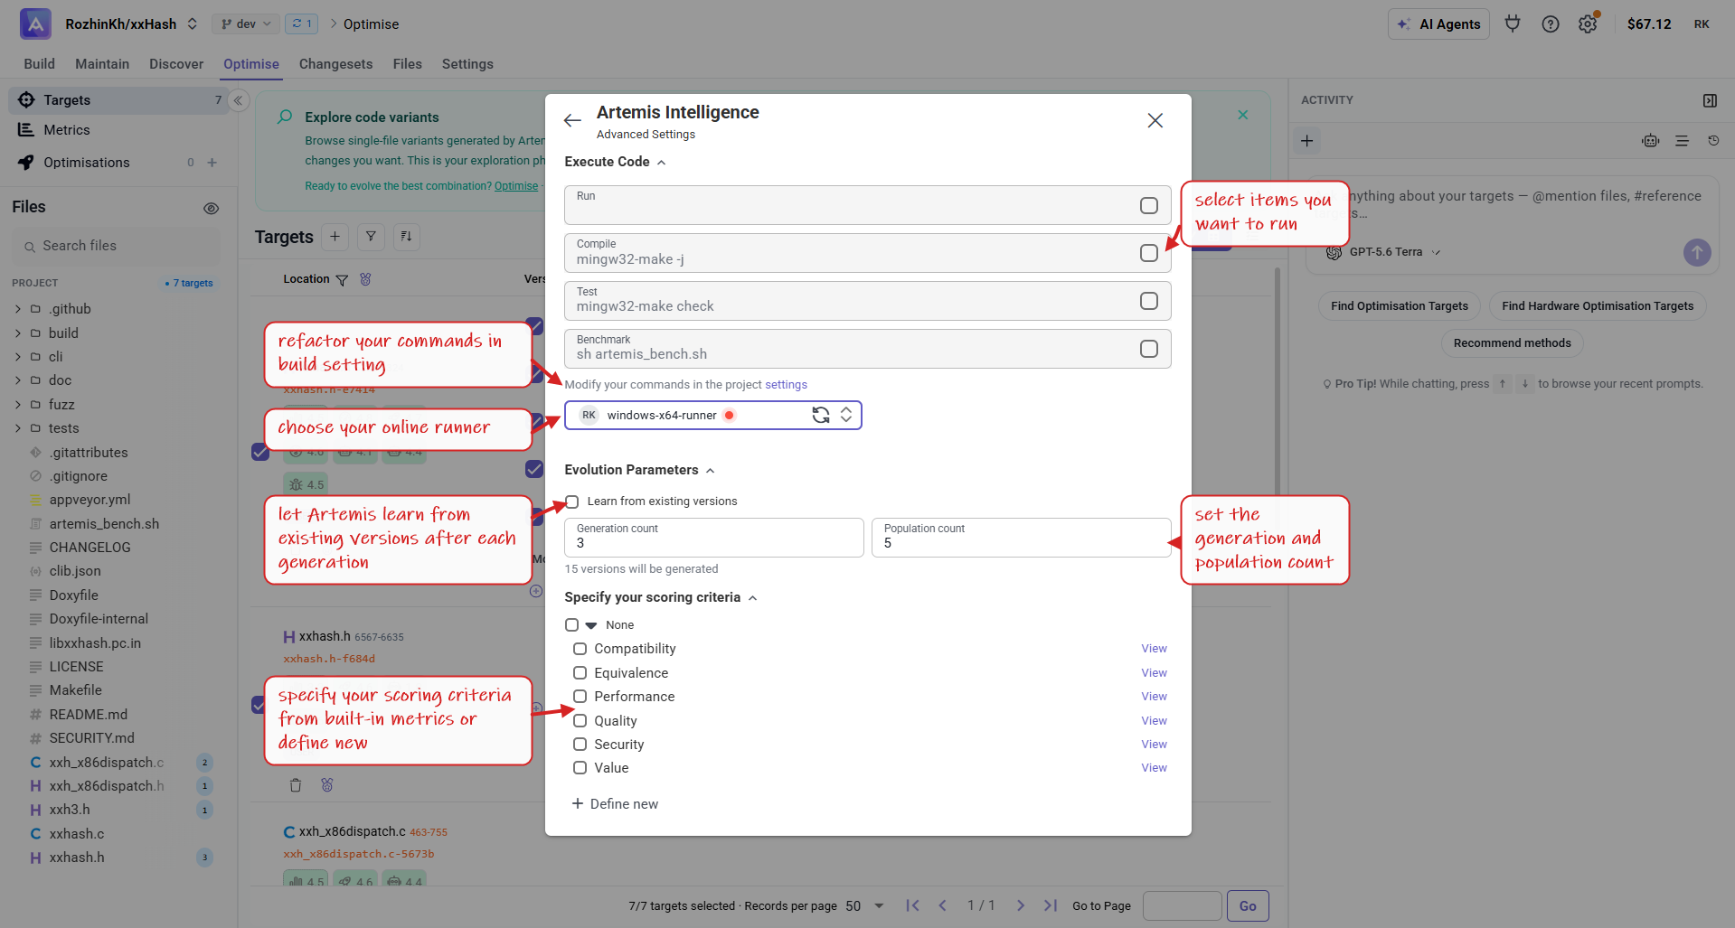Open Records per page dropdown
This screenshot has height=928, width=1735.
tap(864, 906)
